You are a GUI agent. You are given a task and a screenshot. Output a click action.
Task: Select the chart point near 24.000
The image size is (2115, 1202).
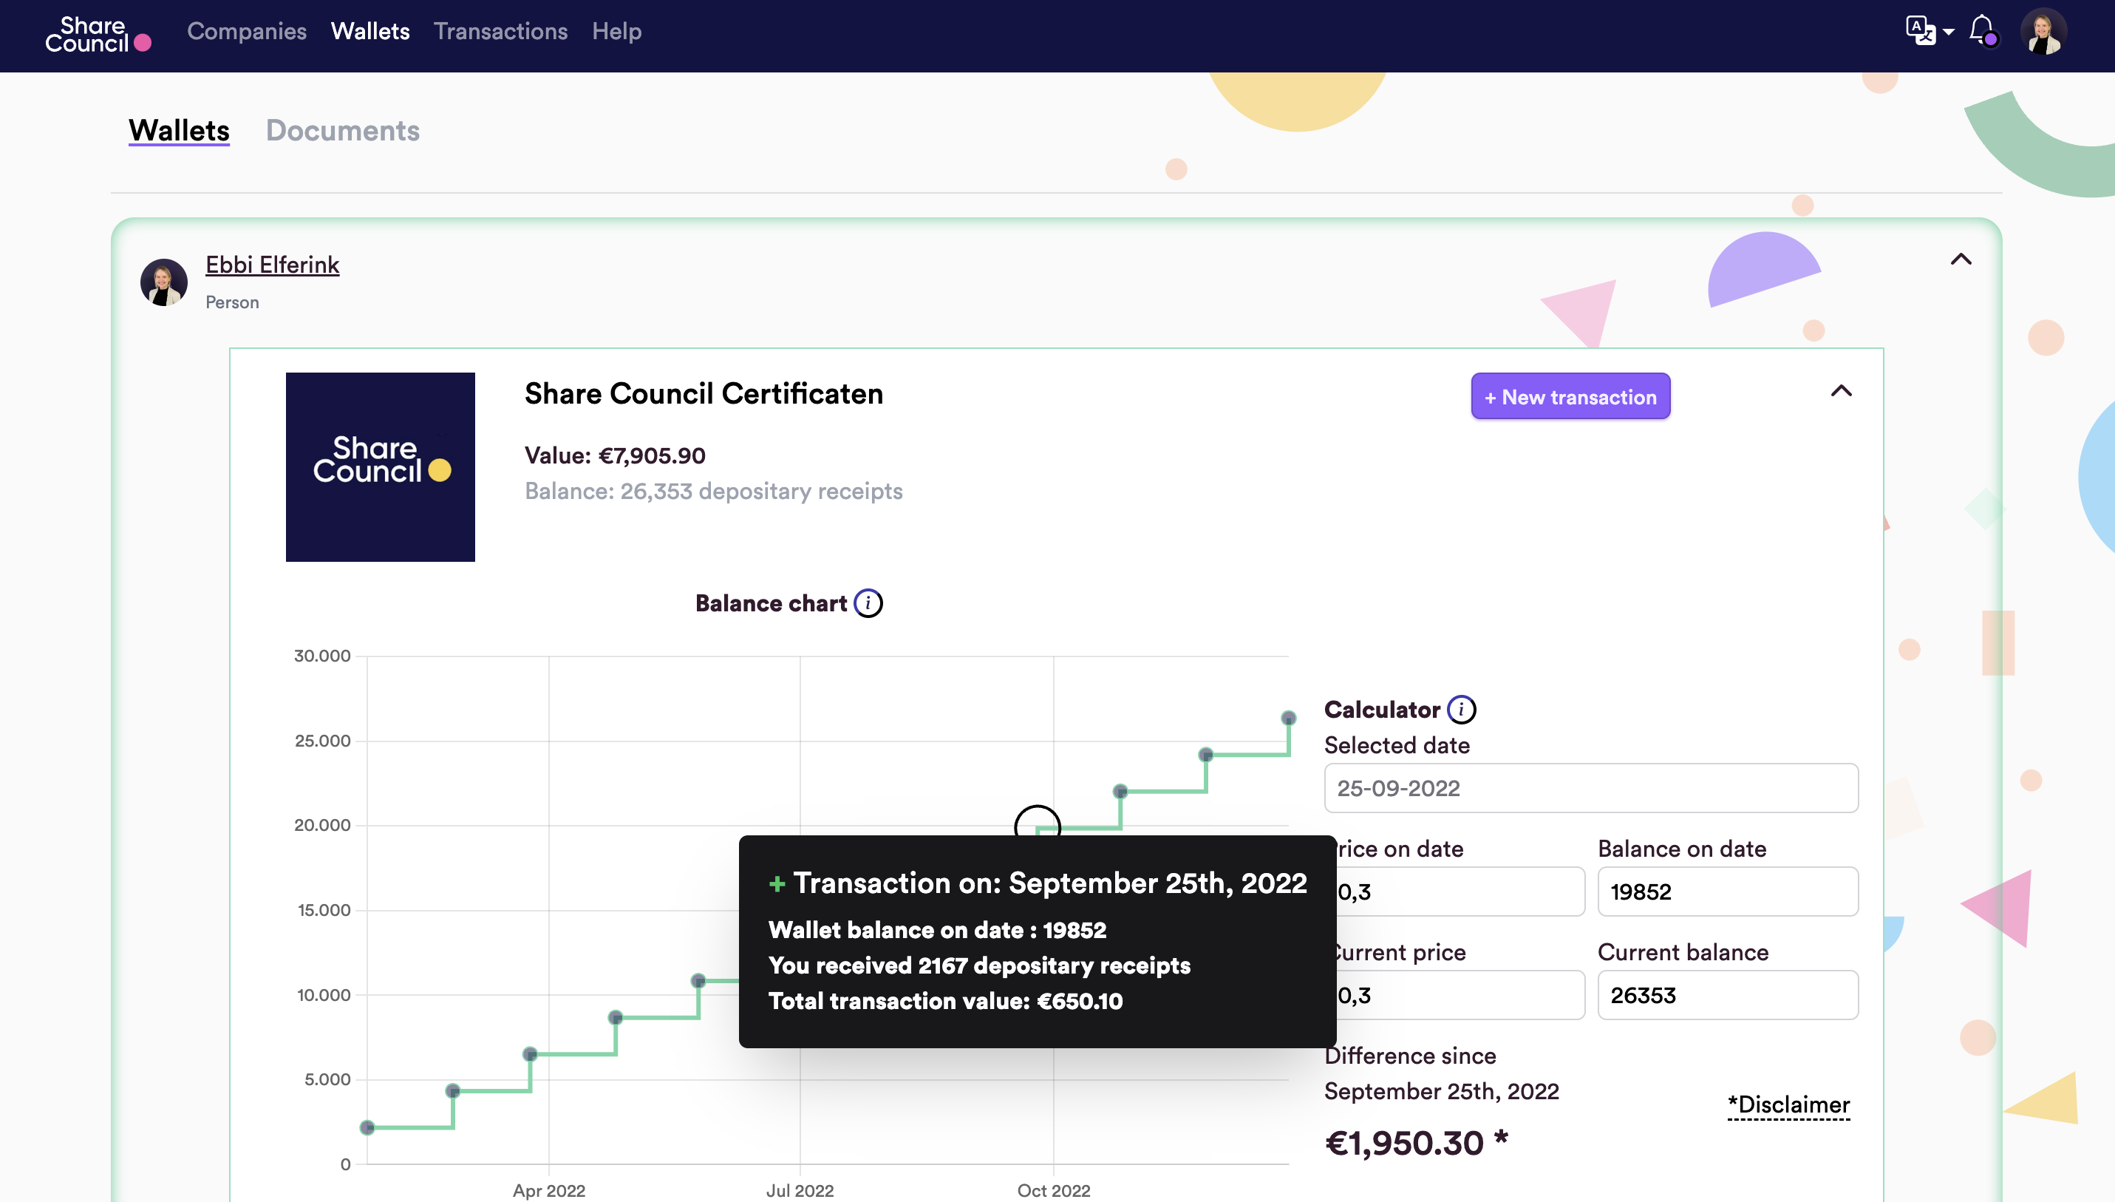point(1207,755)
